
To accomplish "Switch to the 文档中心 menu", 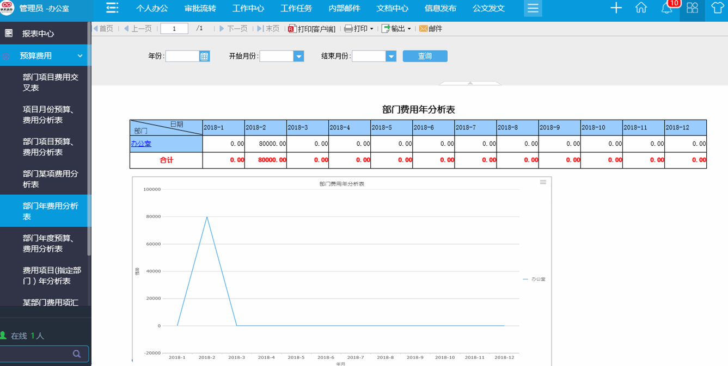I will pyautogui.click(x=393, y=8).
